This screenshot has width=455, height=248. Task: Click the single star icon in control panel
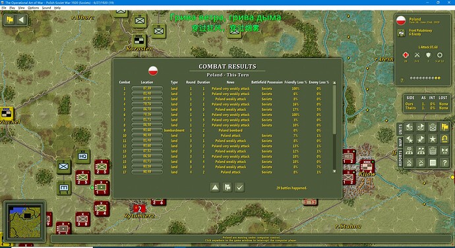[433, 139]
